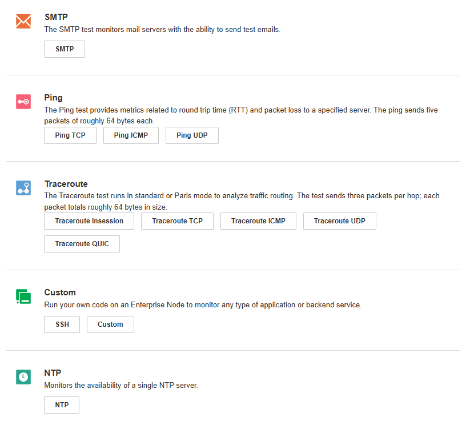
Task: Select the Traceroute TCP button
Action: [177, 221]
